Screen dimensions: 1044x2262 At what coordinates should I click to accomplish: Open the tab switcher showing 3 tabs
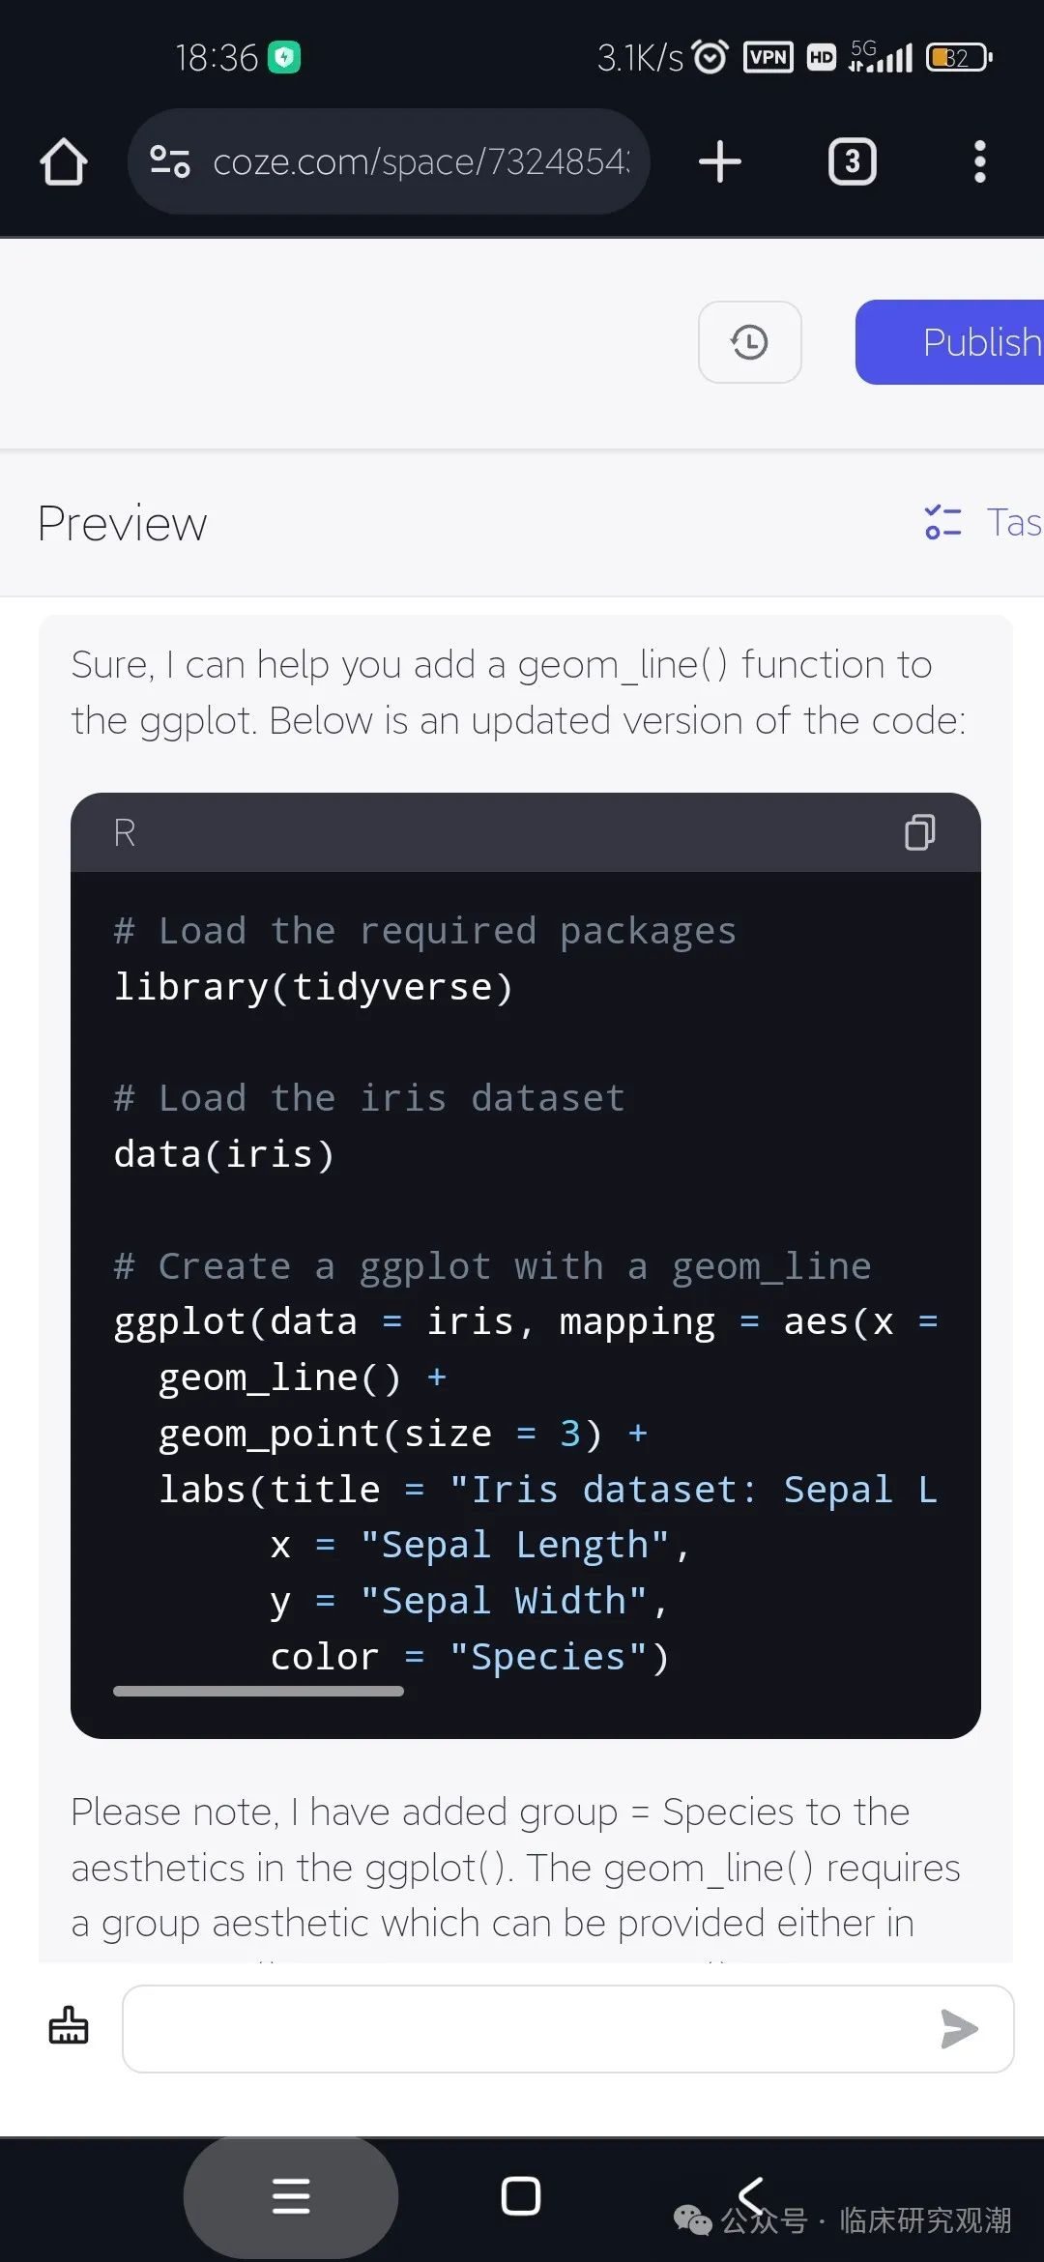click(x=852, y=161)
